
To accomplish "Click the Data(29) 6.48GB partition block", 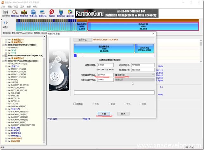I will [144, 48].
